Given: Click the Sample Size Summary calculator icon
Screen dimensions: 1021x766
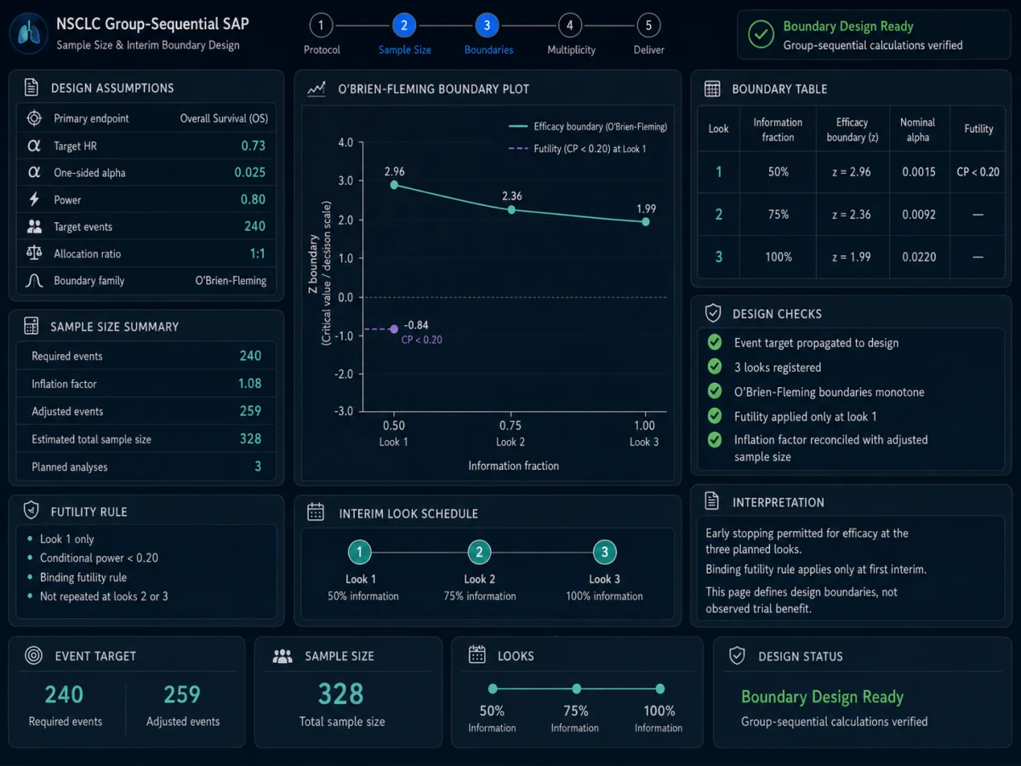Looking at the screenshot, I should [x=31, y=326].
